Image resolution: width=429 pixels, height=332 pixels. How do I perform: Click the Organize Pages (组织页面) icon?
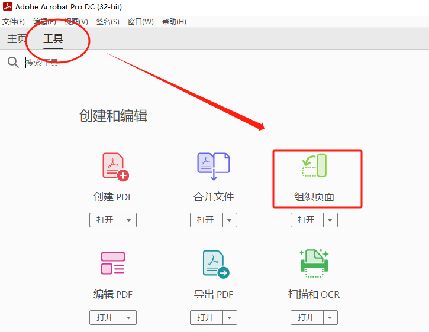pyautogui.click(x=314, y=165)
